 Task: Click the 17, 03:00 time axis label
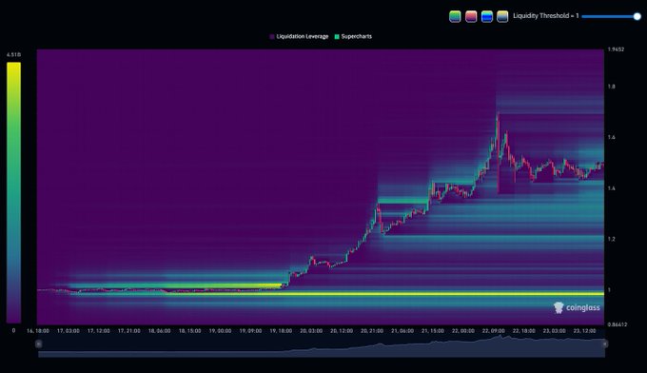[x=69, y=331]
